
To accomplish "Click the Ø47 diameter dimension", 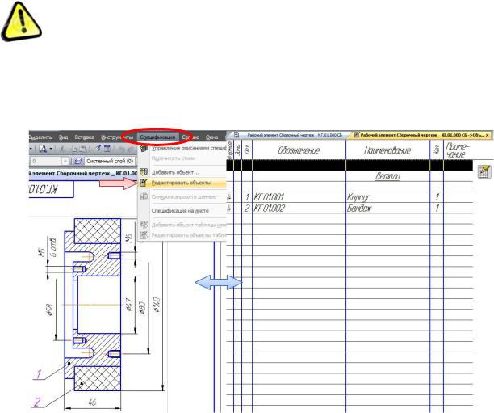I will [129, 306].
